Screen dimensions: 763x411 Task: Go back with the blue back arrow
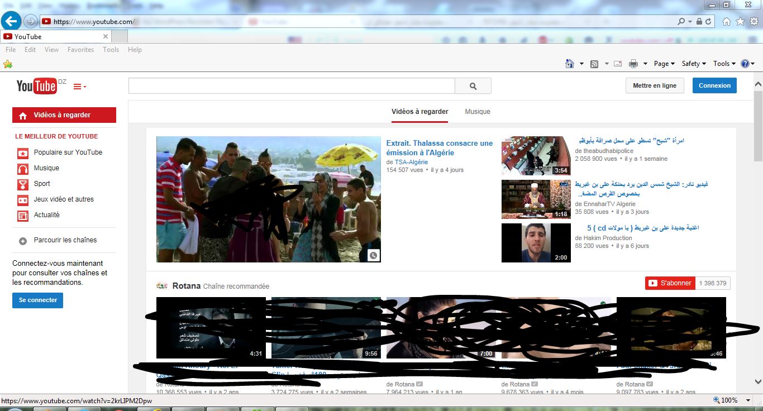click(11, 22)
